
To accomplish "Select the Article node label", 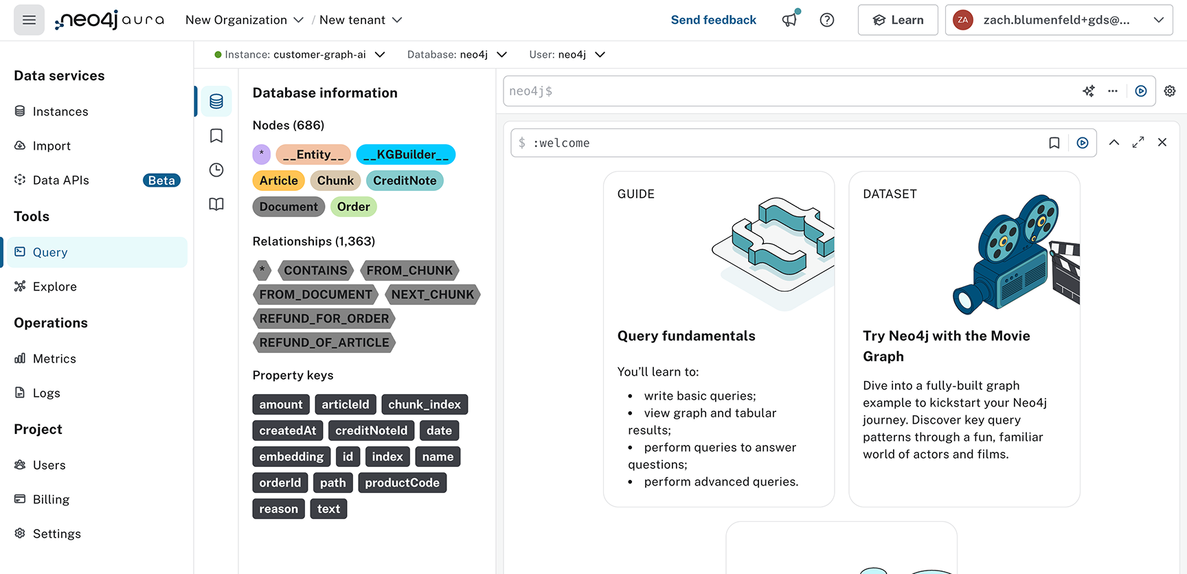I will (279, 181).
